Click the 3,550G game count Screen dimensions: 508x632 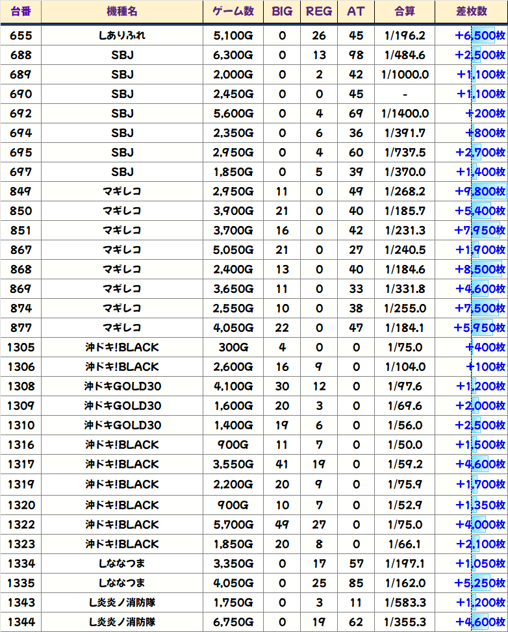[233, 464]
